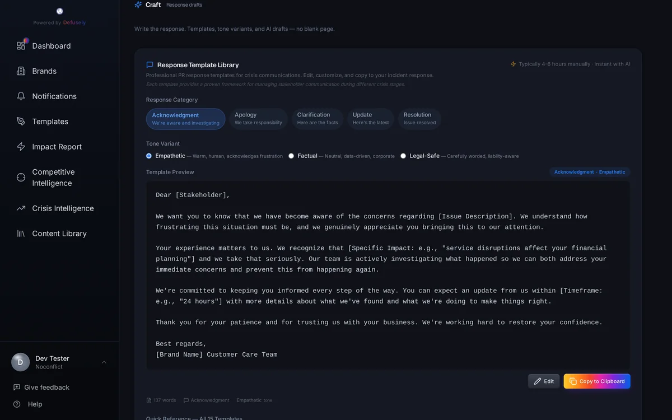The height and width of the screenshot is (420, 672).
Task: Click the Edit button on the template
Action: tap(543, 381)
